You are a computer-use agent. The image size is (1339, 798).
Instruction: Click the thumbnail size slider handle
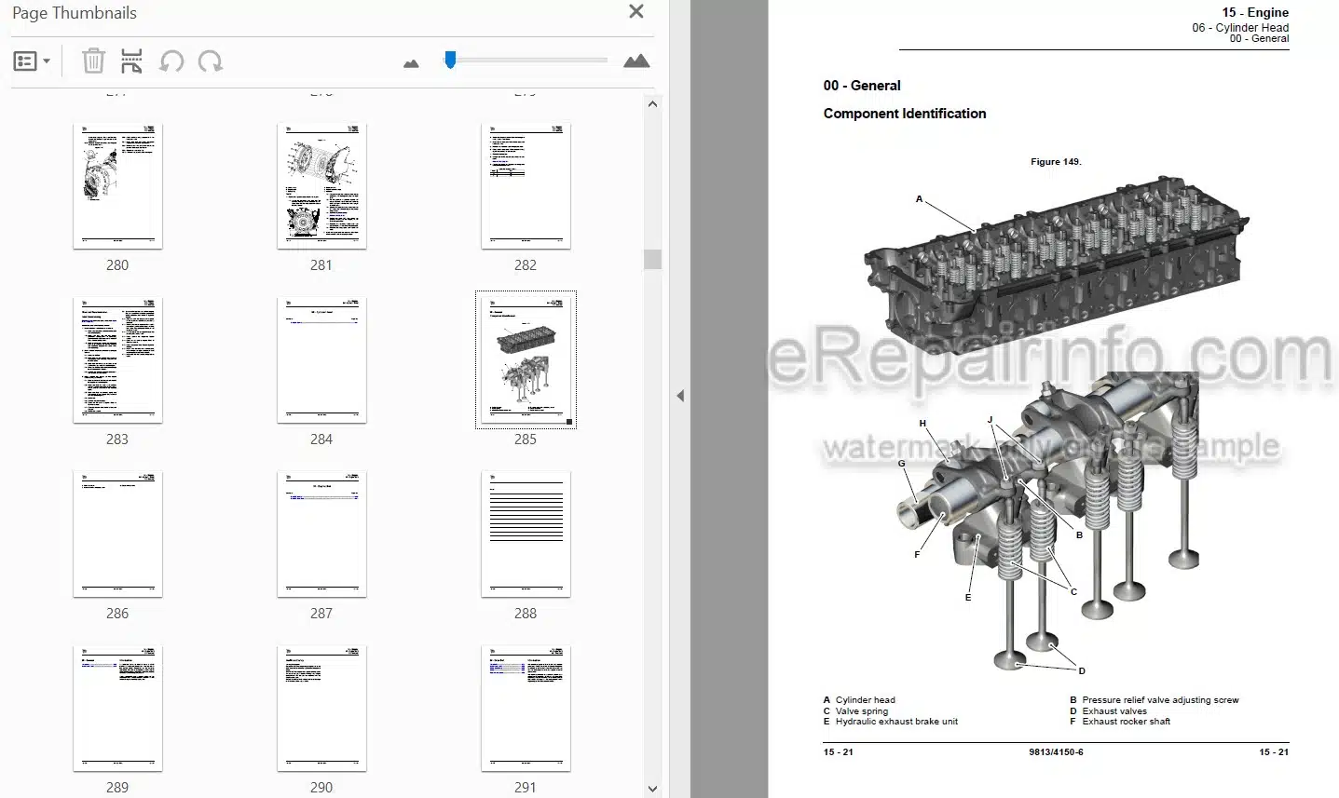click(x=450, y=60)
